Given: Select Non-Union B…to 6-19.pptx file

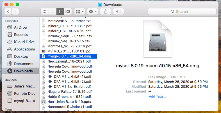Looking at the screenshot, I should tap(65, 102).
